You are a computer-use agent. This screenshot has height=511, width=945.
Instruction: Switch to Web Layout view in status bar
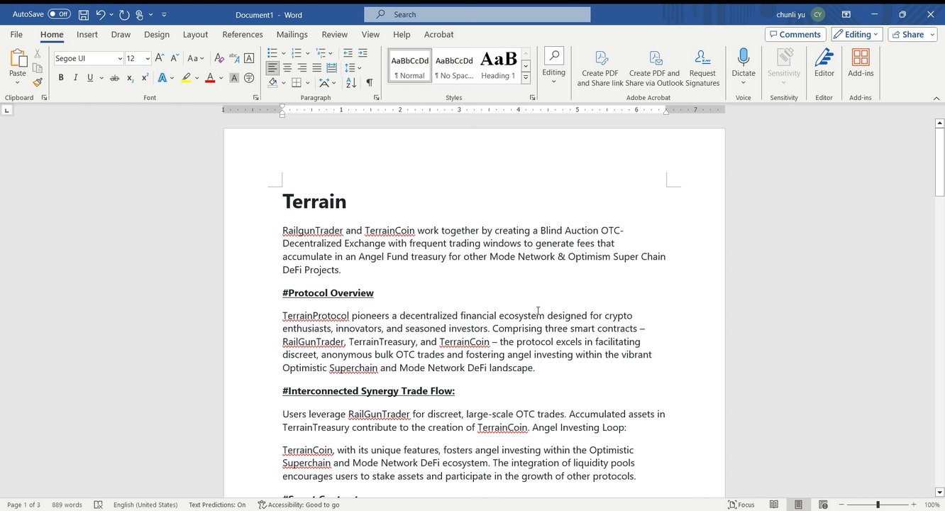(822, 505)
